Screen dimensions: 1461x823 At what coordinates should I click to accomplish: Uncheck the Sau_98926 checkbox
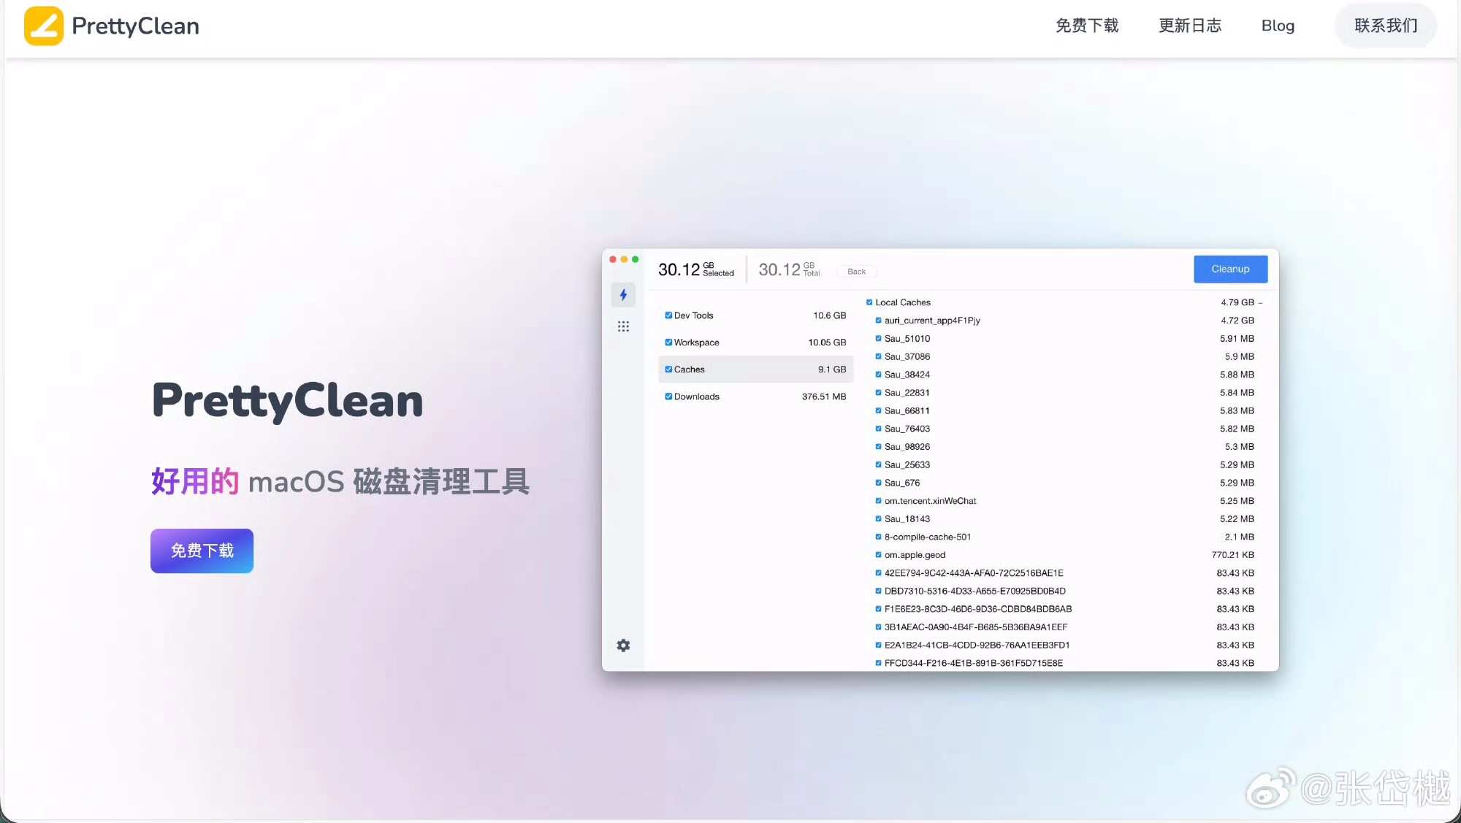point(878,447)
